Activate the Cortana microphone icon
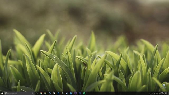The width and height of the screenshot is (169, 95). [33, 93]
